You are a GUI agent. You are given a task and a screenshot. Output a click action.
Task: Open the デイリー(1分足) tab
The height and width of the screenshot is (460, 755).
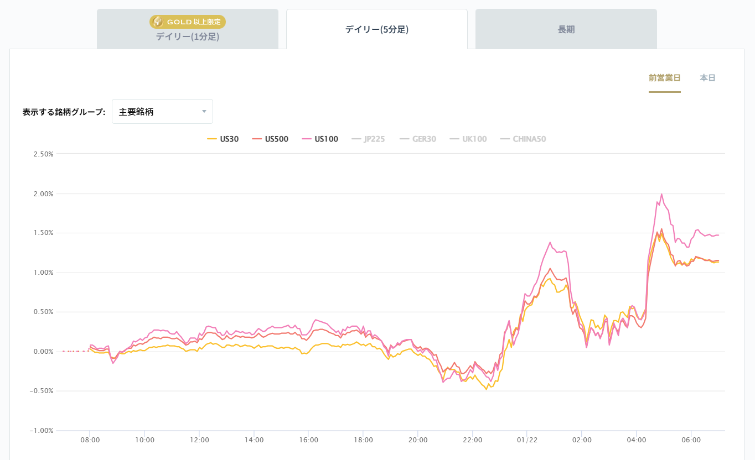188,37
